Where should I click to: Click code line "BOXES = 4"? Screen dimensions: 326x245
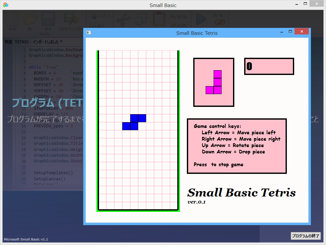click(x=45, y=73)
